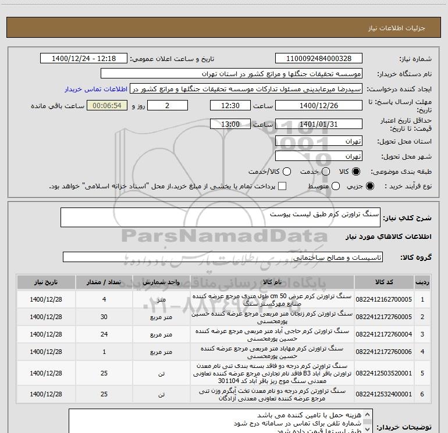Click section heading اطلاعات کالاهای مورد نیاز
Screen dimensions: 448x433
coord(388,237)
